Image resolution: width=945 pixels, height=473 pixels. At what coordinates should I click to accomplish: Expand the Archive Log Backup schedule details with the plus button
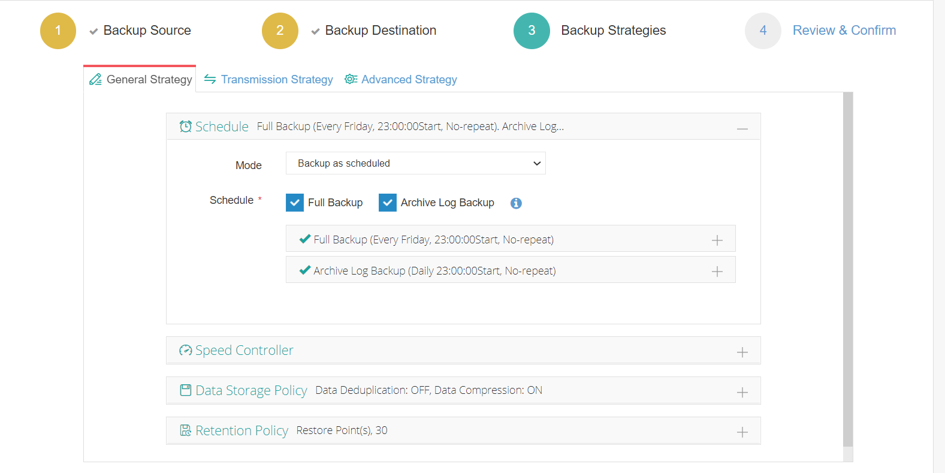(x=717, y=272)
